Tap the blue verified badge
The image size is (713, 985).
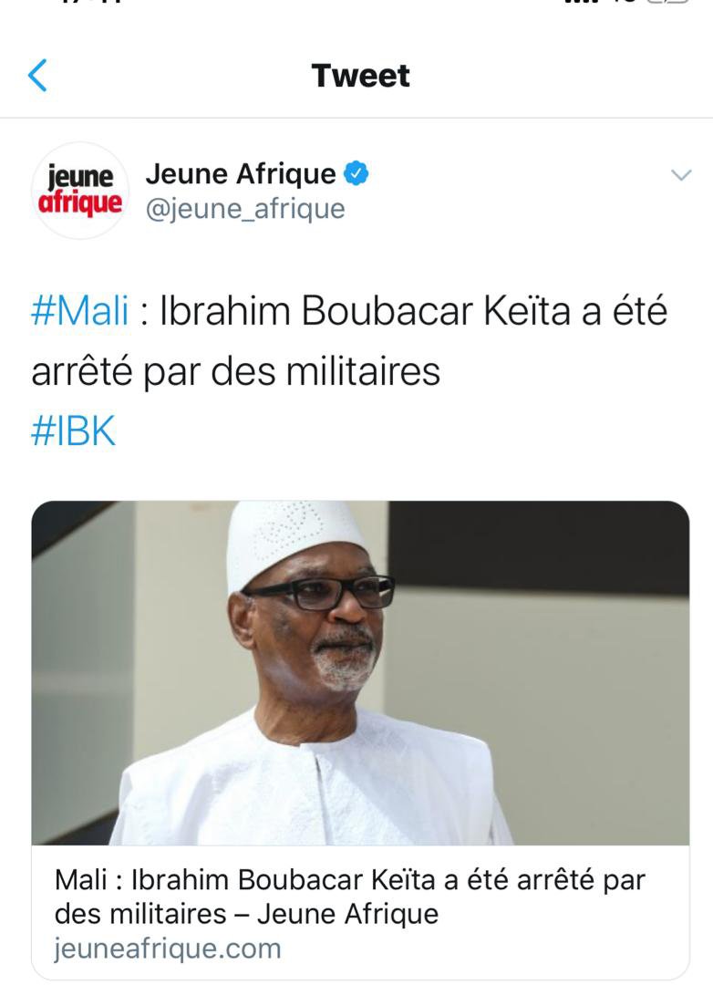click(x=356, y=174)
